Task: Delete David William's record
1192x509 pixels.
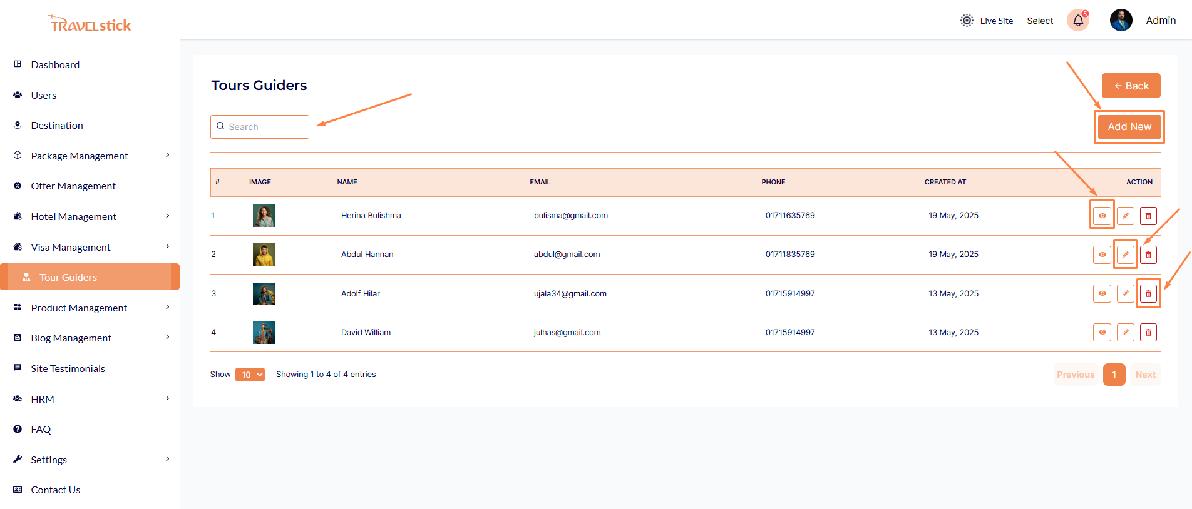Action: 1148,332
